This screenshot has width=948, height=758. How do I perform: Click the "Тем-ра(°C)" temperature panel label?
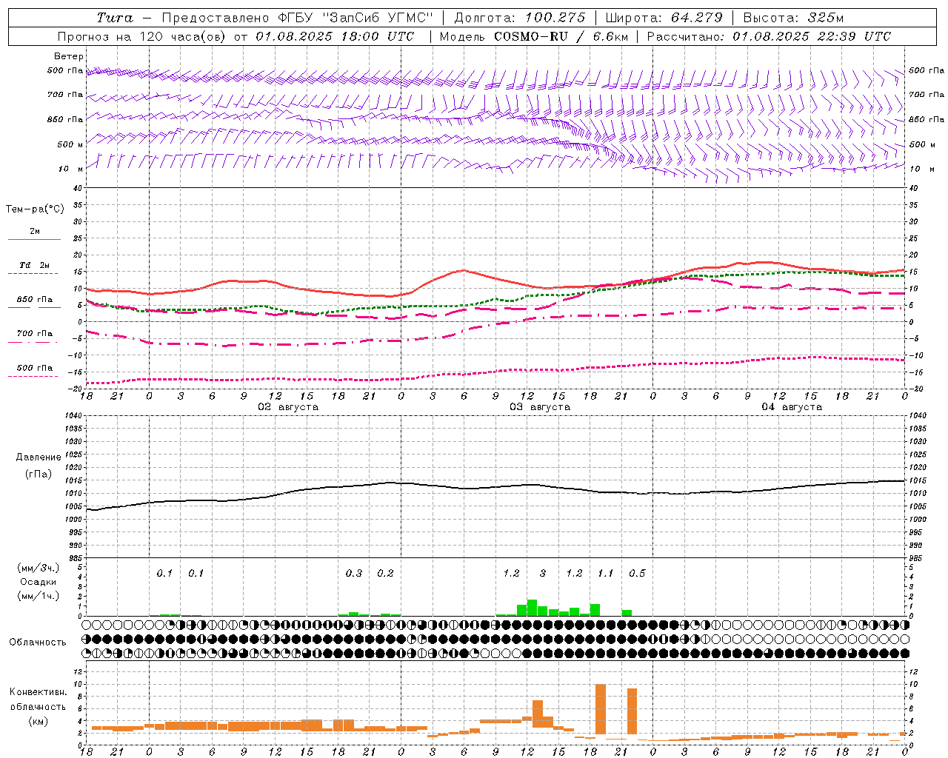coord(35,209)
